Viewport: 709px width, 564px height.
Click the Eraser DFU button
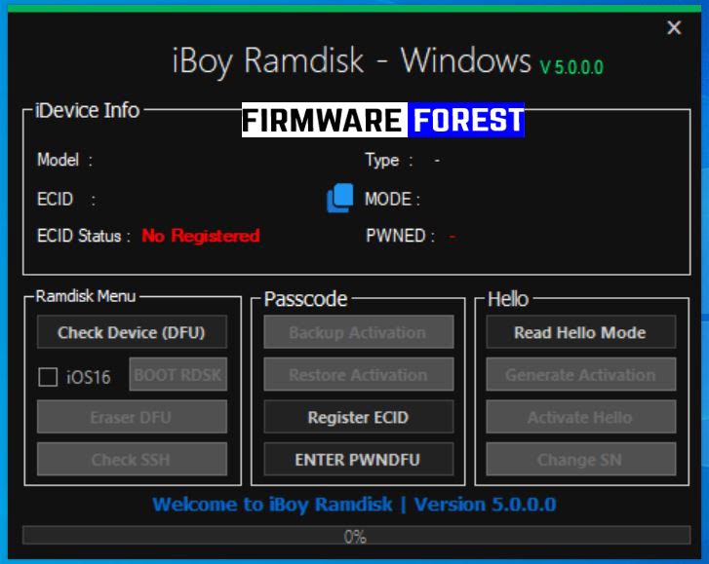(132, 417)
